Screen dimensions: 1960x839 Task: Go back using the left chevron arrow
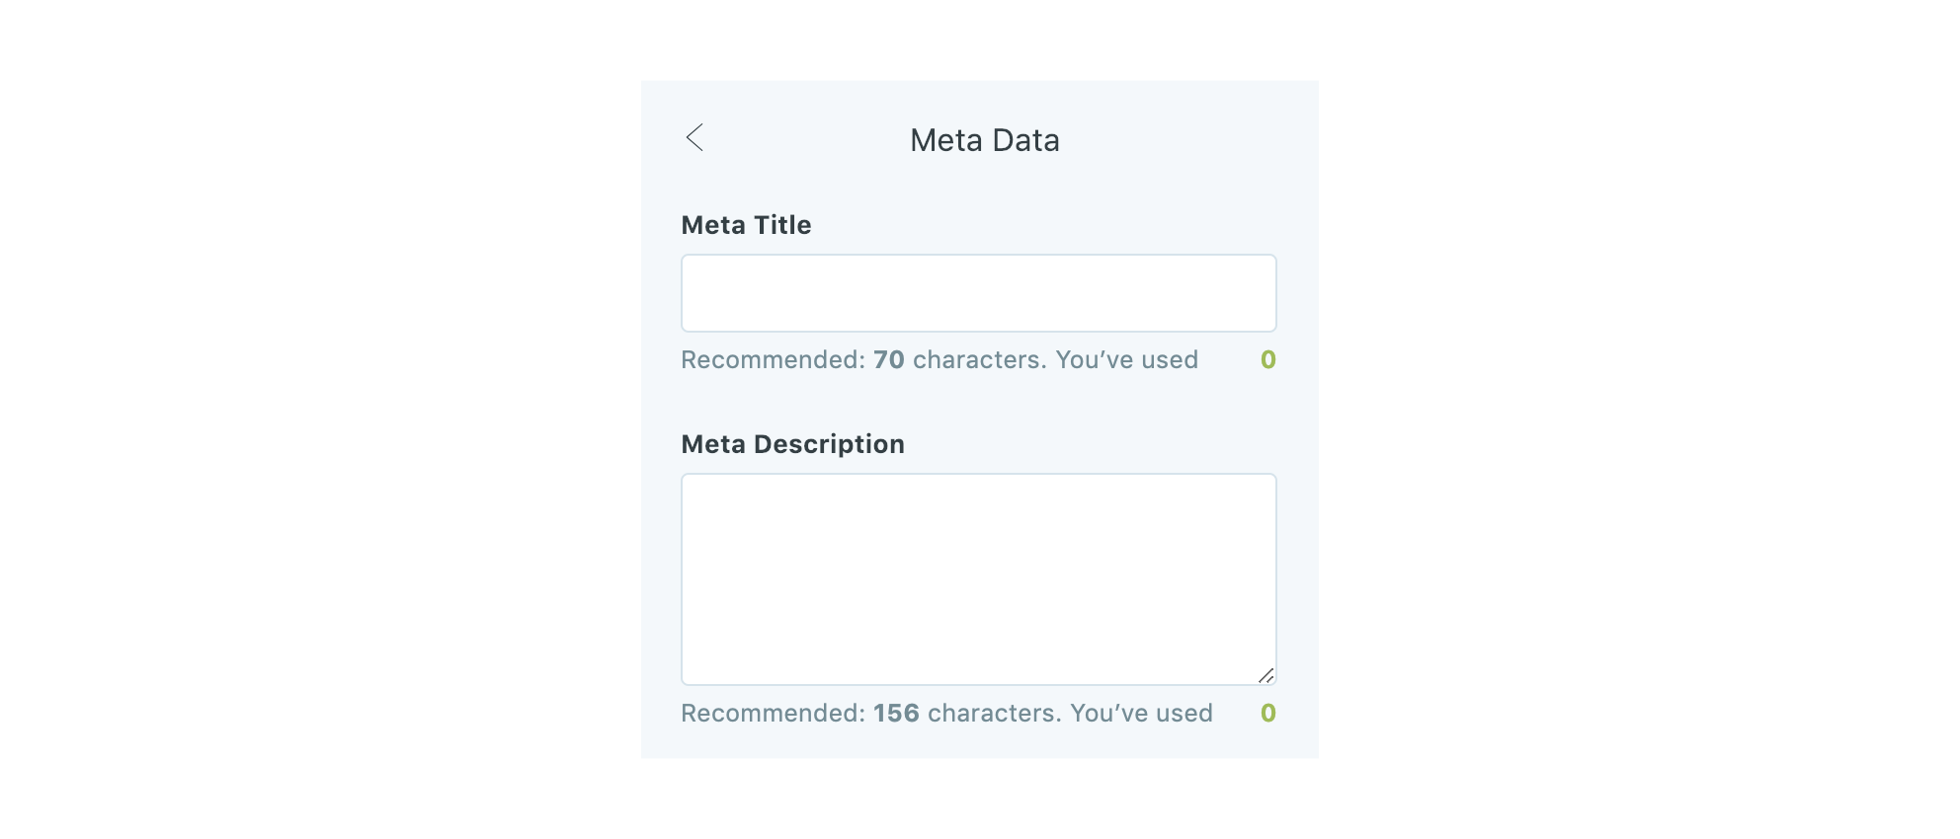(x=694, y=138)
